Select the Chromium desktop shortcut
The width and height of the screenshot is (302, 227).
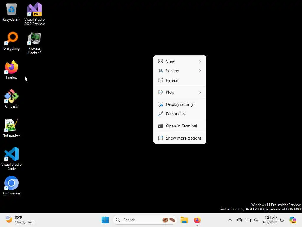tap(12, 186)
